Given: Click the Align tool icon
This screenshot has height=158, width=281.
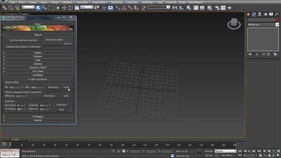Looking at the screenshot, I should click(181, 8).
